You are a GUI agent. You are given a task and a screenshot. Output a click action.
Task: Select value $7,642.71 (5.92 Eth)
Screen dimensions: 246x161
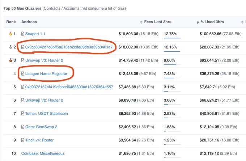pyautogui.click(x=217, y=87)
